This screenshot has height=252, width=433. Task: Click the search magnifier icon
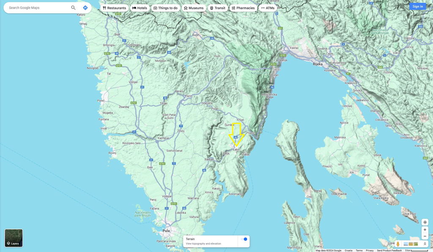73,8
